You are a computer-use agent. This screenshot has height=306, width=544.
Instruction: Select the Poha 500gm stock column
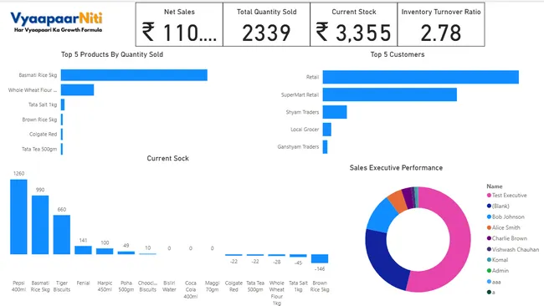(126, 253)
